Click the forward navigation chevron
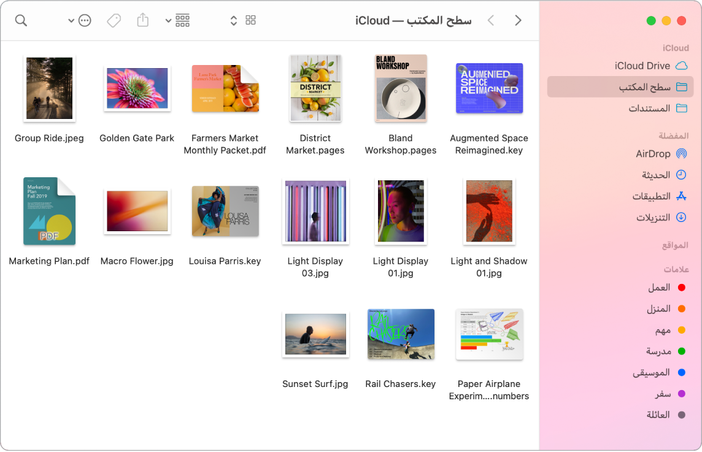The width and height of the screenshot is (702, 452). [x=490, y=20]
